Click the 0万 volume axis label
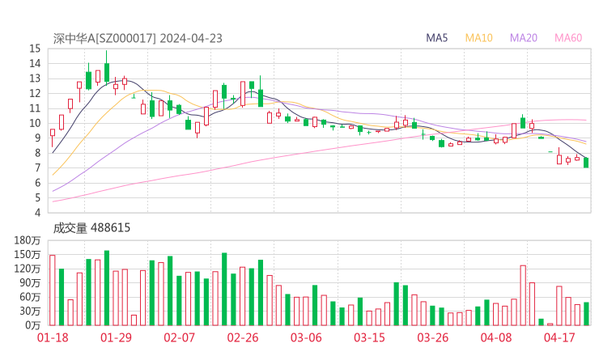This screenshot has height=356, width=599. click(x=33, y=325)
